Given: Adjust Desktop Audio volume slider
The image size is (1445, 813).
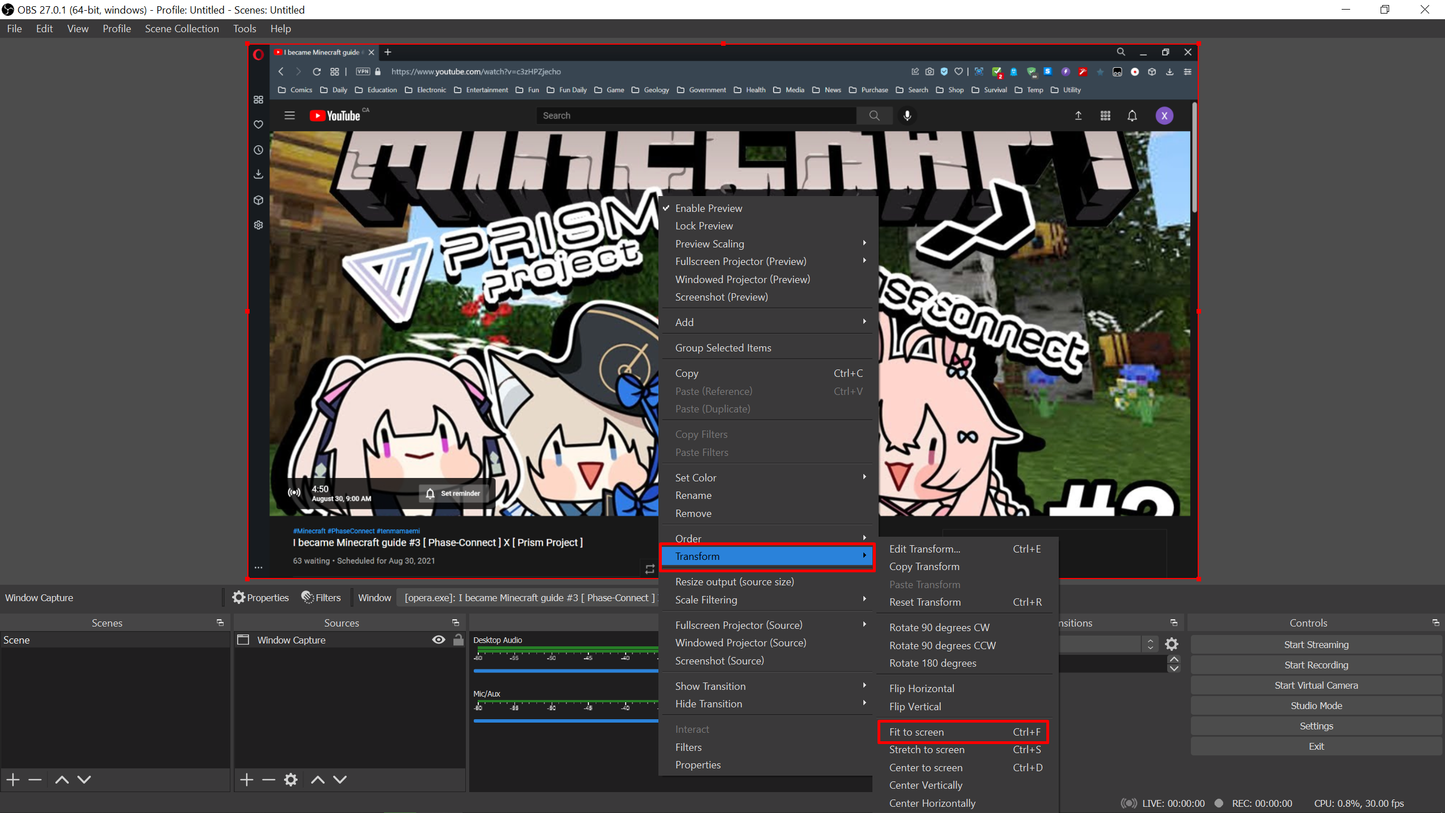Looking at the screenshot, I should 566,671.
